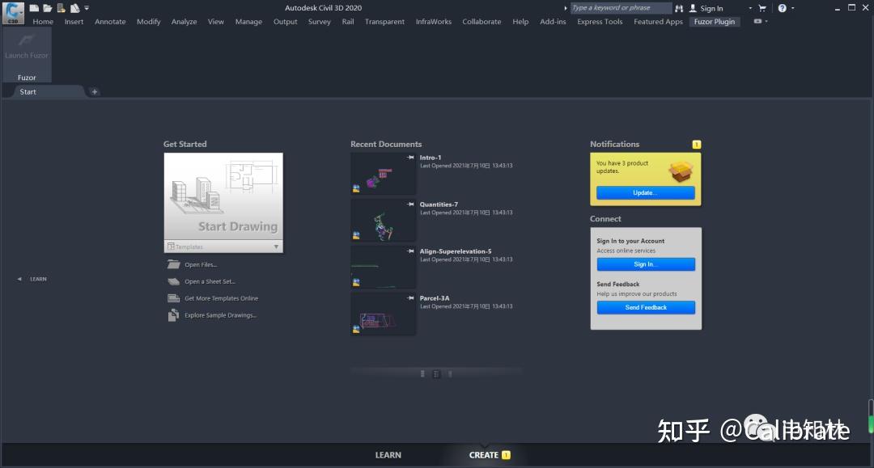The height and width of the screenshot is (468, 874).
Task: Click the Launch Fuzor icon
Action: coord(27,44)
